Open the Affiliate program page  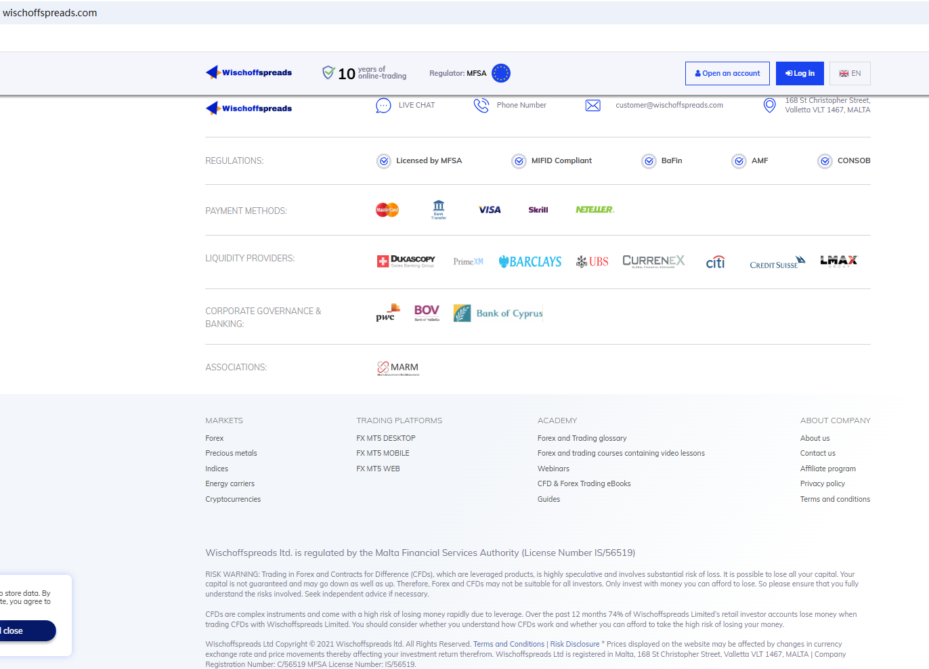tap(827, 469)
